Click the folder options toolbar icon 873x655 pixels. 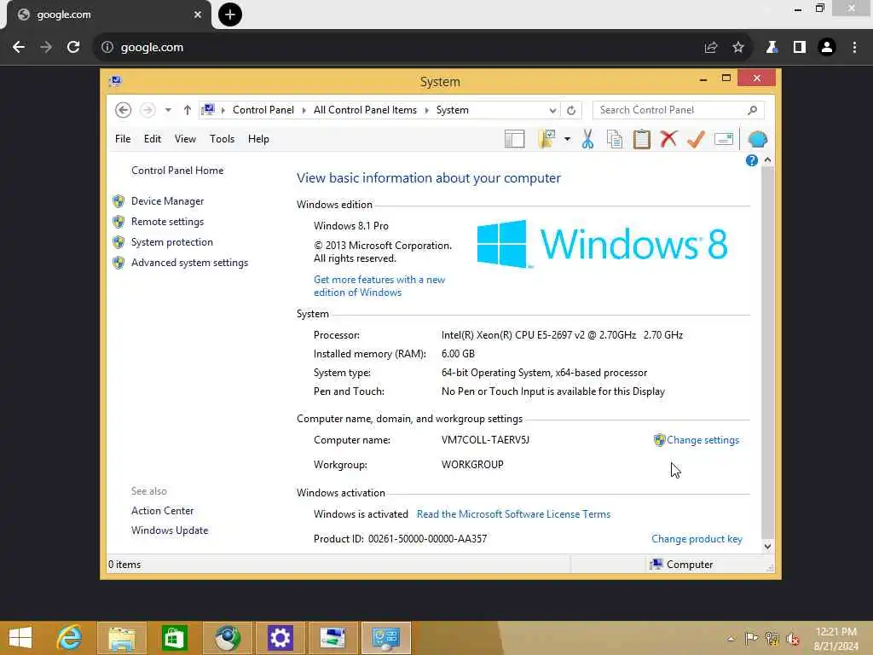[546, 139]
